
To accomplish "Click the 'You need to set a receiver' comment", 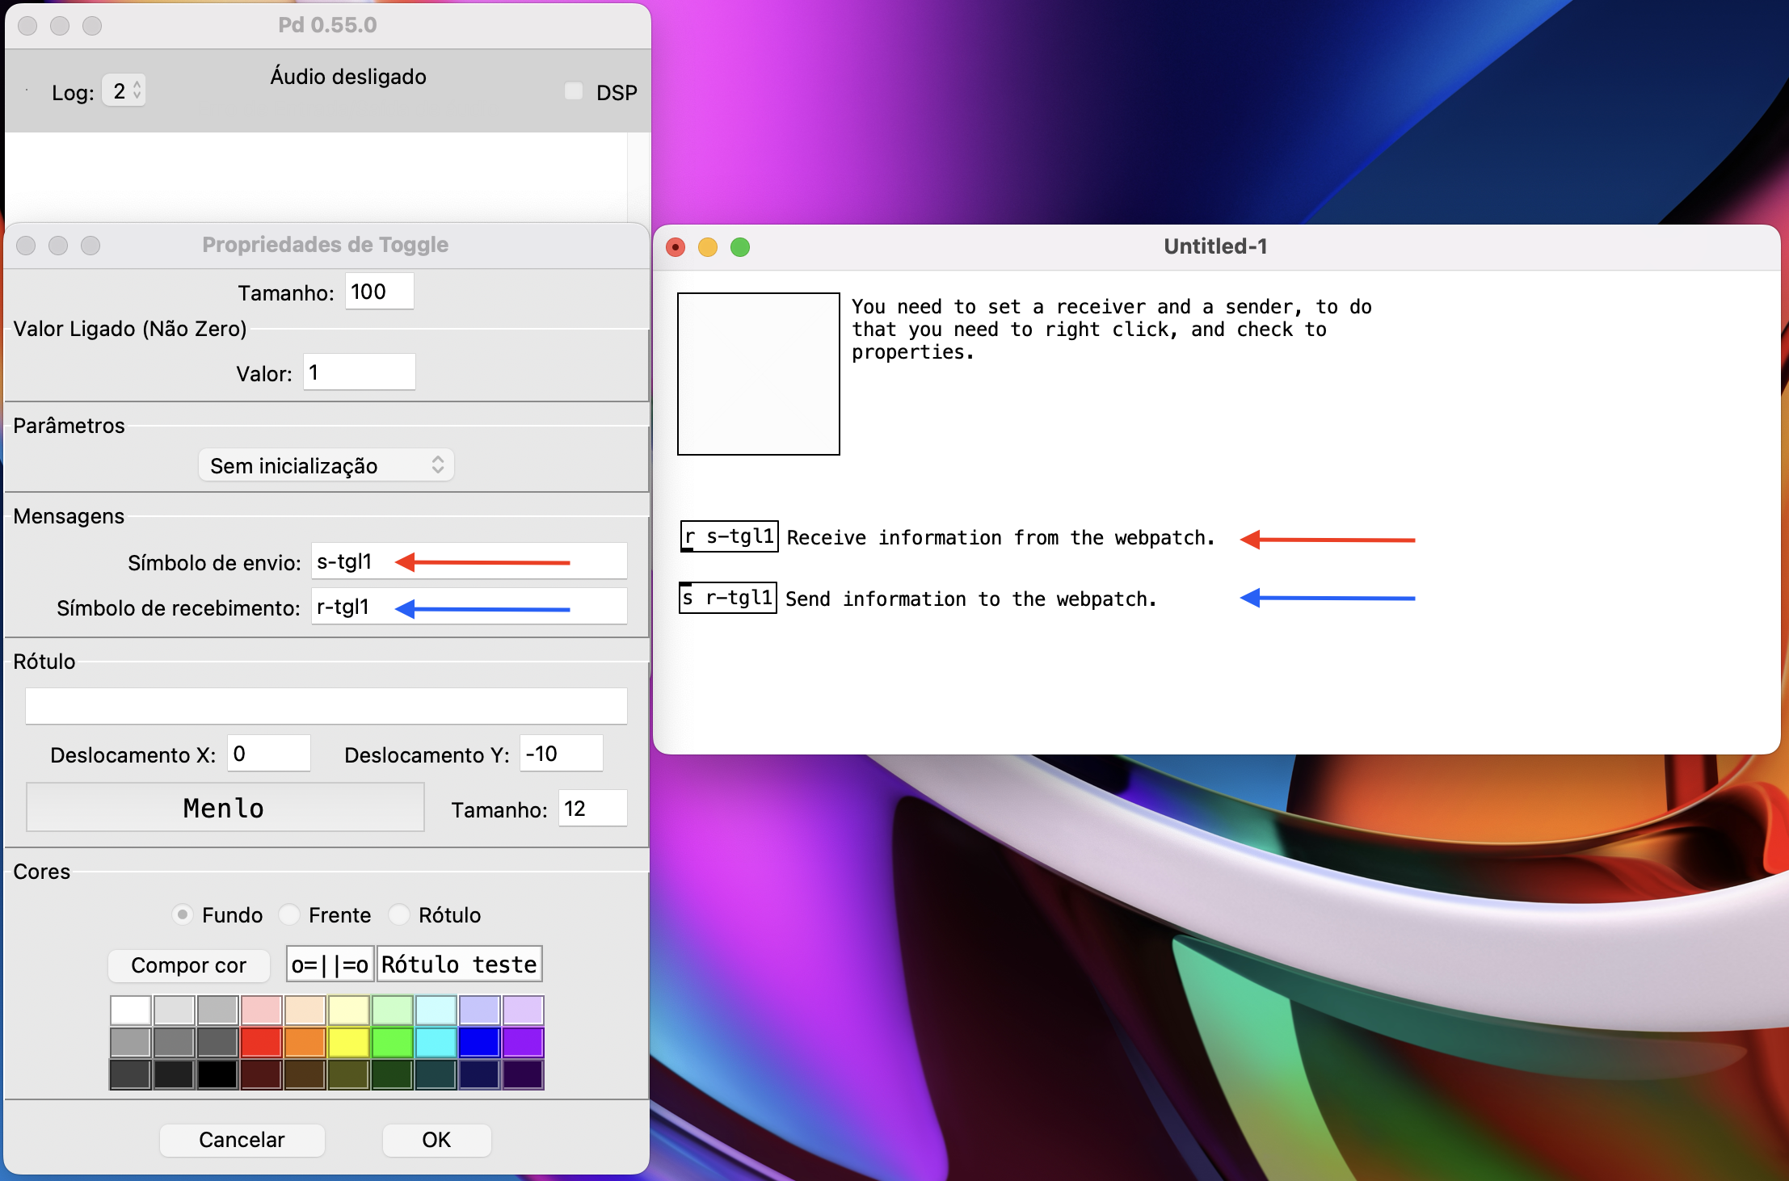I will point(1112,330).
